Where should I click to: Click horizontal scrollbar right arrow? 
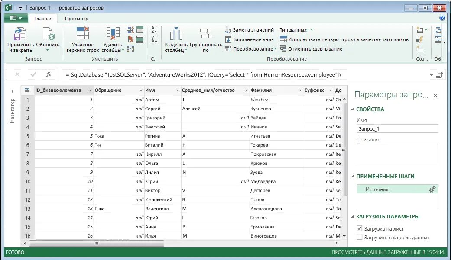coord(336,243)
